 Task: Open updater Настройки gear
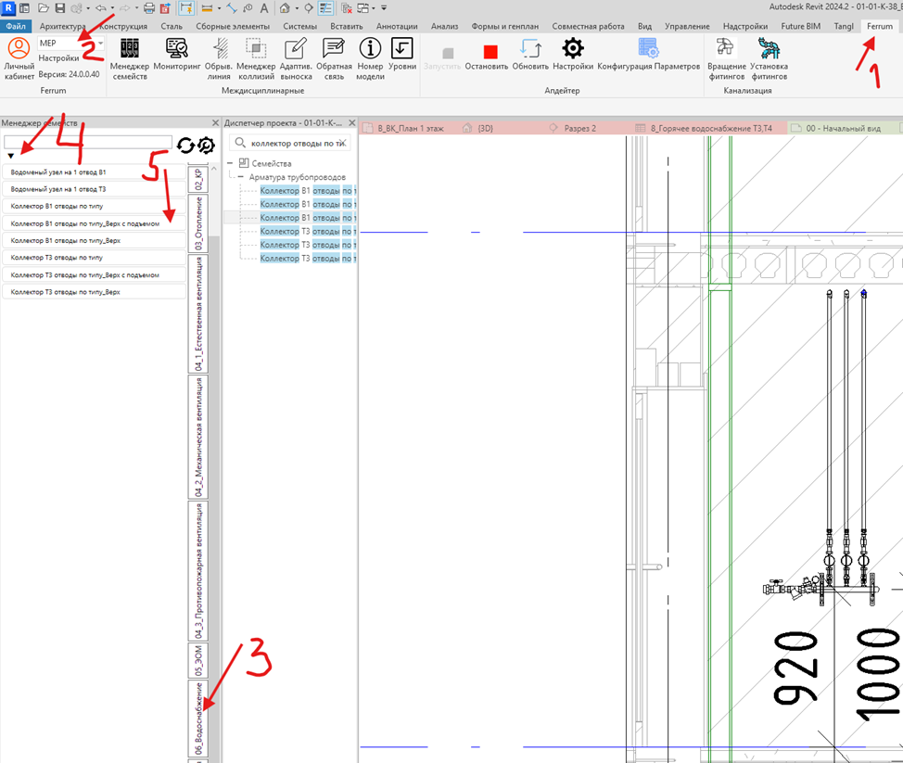coord(573,54)
